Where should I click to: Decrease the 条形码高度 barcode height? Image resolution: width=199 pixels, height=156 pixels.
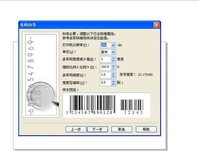point(113,76)
